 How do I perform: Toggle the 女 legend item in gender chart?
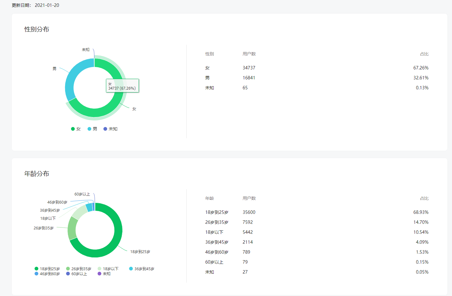coord(76,129)
